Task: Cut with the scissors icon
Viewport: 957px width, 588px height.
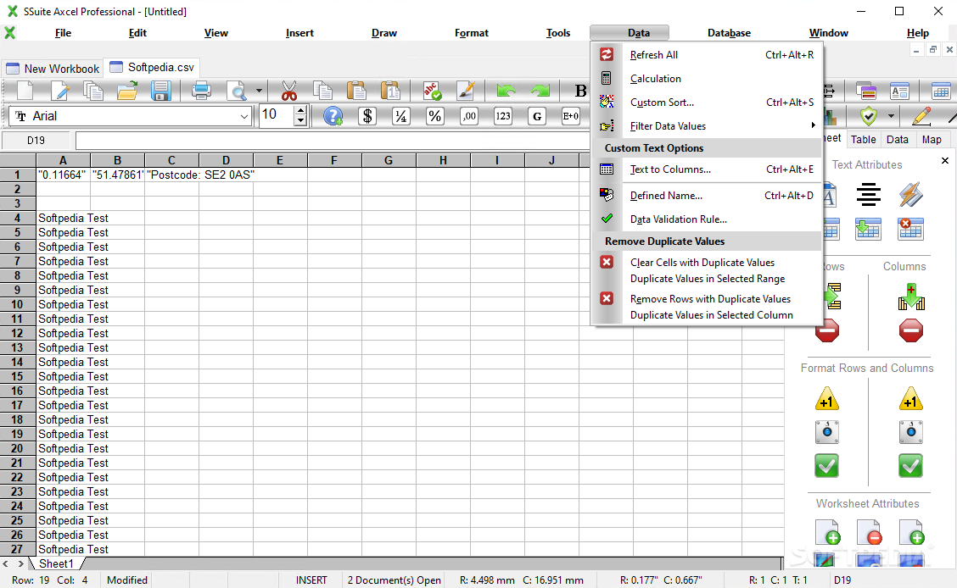Action: point(289,91)
